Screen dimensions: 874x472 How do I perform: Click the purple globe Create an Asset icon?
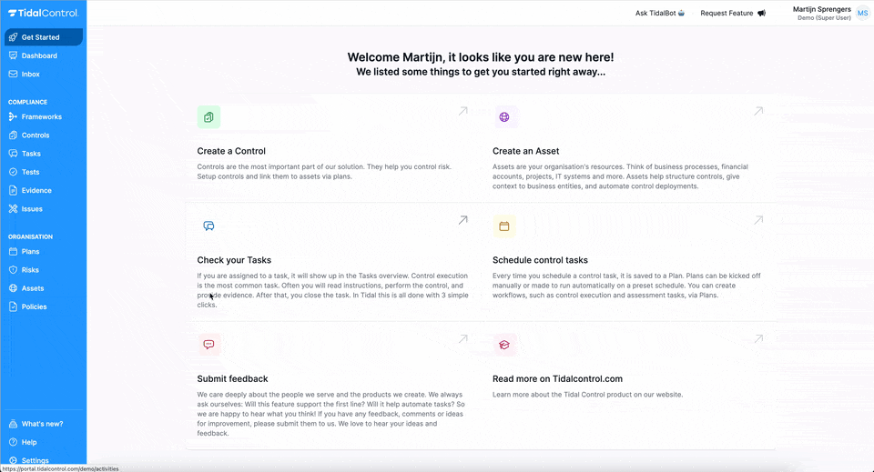[504, 117]
